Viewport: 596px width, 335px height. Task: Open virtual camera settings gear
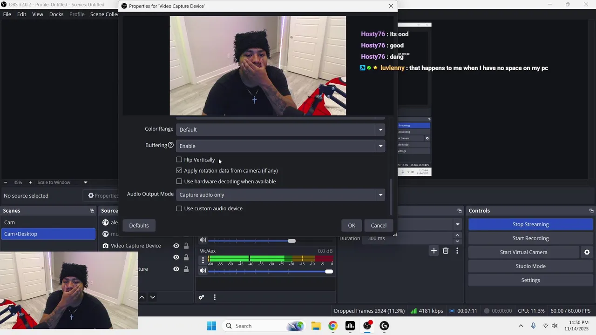(587, 252)
